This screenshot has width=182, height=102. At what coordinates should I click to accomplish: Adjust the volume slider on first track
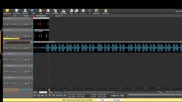pyautogui.click(x=20, y=22)
